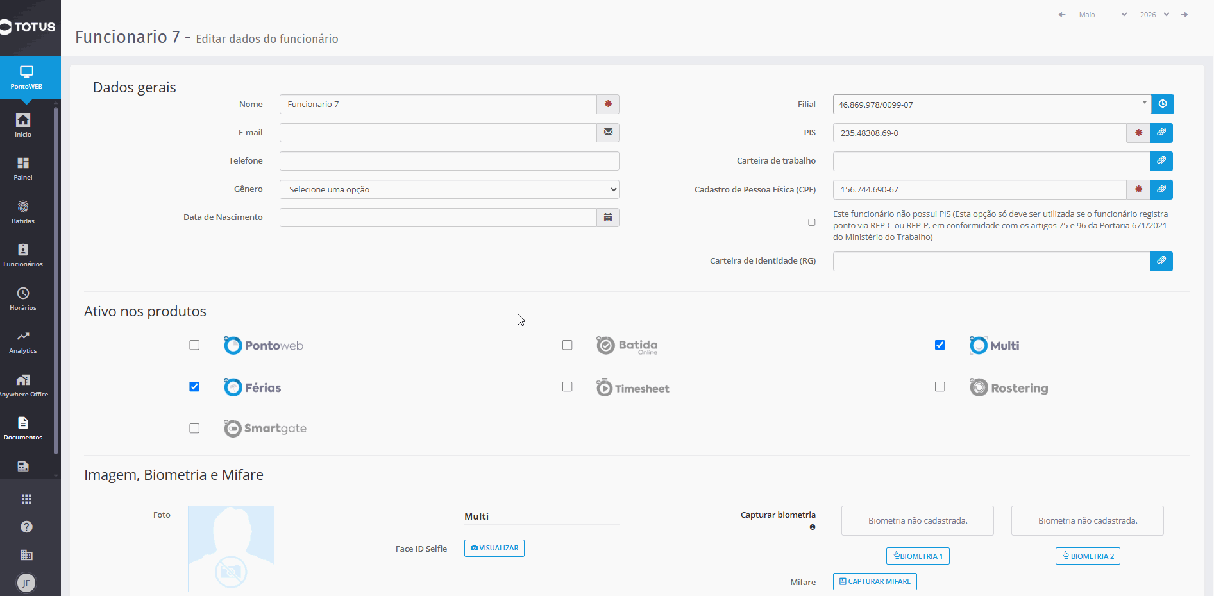
Task: Click the CAPTURAR MIFARE button
Action: coord(875,581)
